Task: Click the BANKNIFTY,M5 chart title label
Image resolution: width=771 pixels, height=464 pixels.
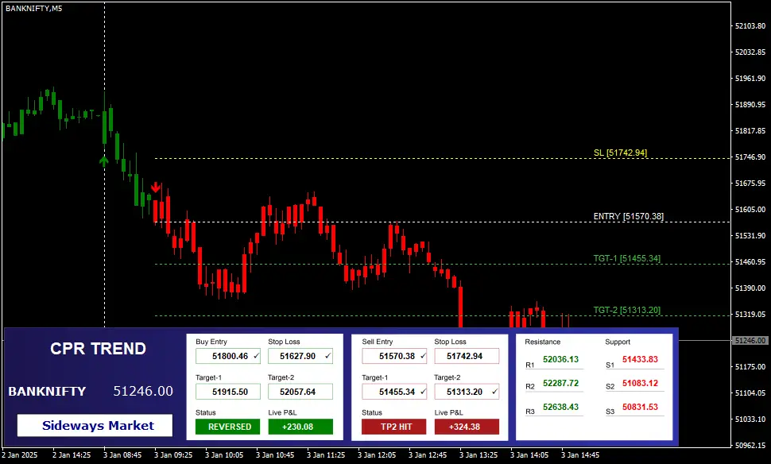Action: tap(34, 9)
